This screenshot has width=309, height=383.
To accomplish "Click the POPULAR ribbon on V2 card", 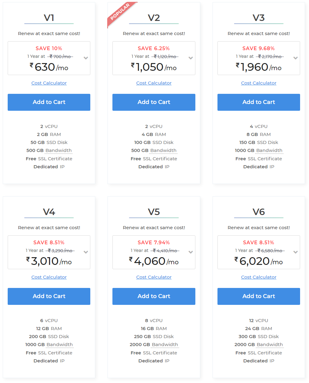I will [x=120, y=12].
